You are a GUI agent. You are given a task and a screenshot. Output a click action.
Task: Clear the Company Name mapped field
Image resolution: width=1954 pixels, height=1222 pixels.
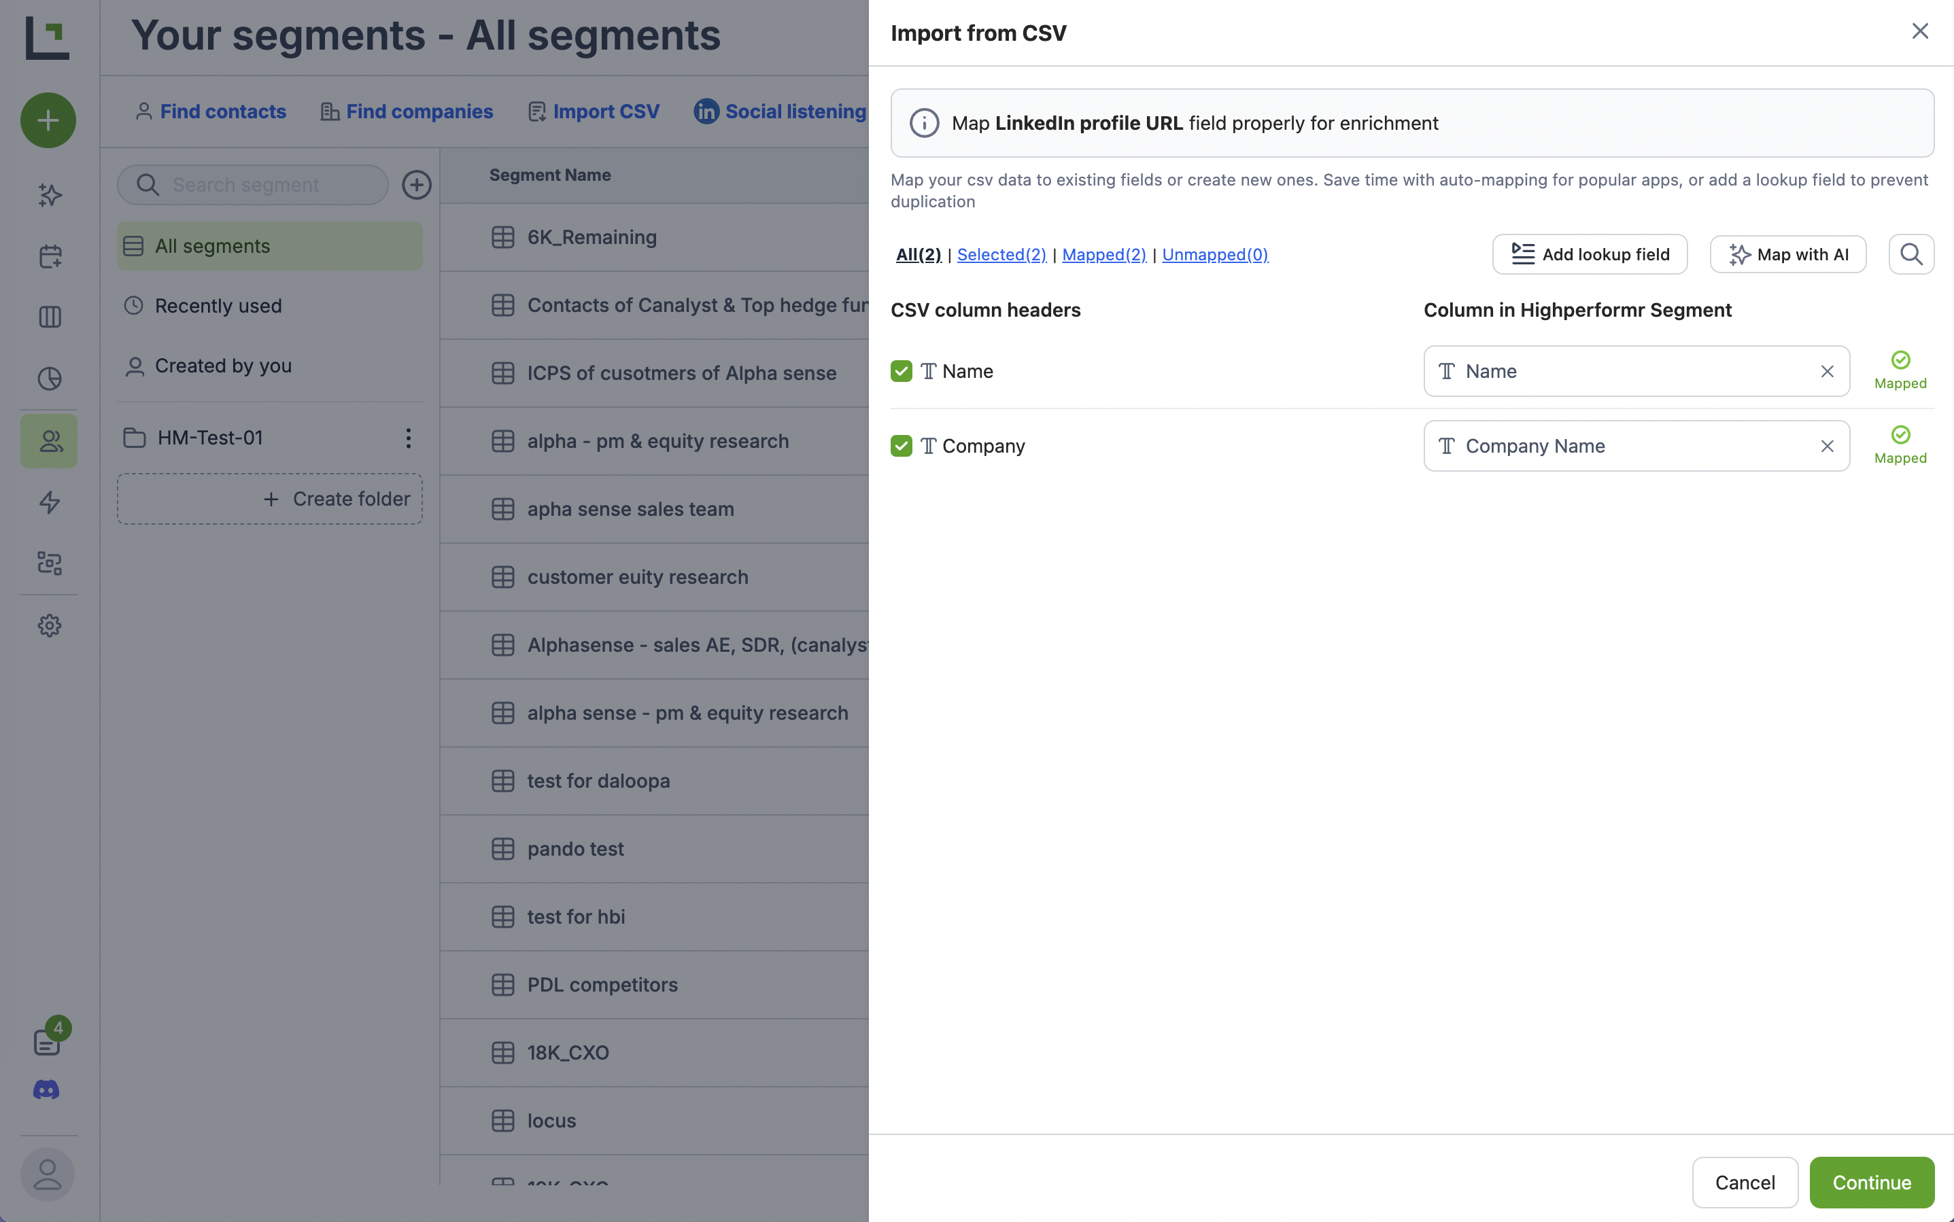coord(1827,446)
